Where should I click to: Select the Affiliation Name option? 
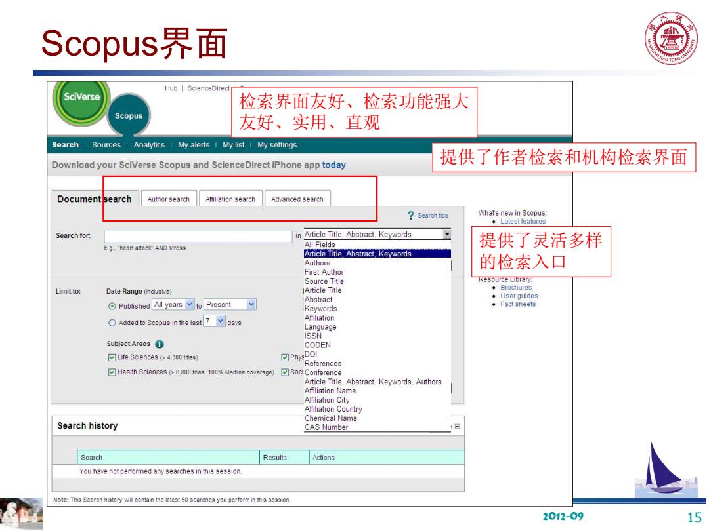click(330, 391)
